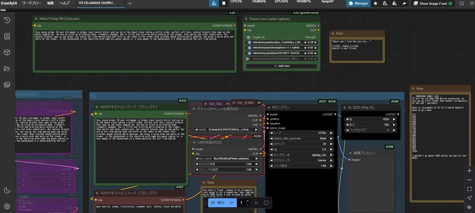The height and width of the screenshot is (213, 475).
Task: Zoom out with the minus canvas control
Action: coord(469,180)
